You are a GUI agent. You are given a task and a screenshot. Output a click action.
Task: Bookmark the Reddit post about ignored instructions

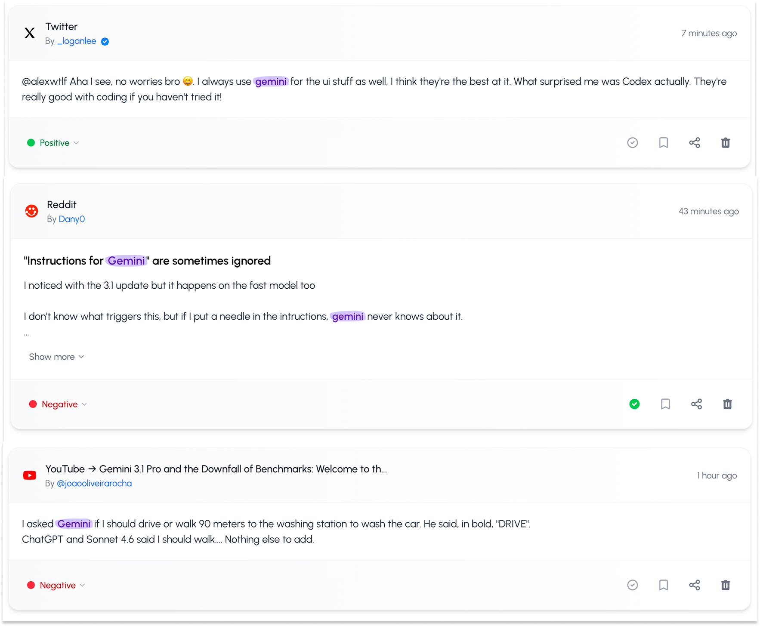click(x=665, y=404)
